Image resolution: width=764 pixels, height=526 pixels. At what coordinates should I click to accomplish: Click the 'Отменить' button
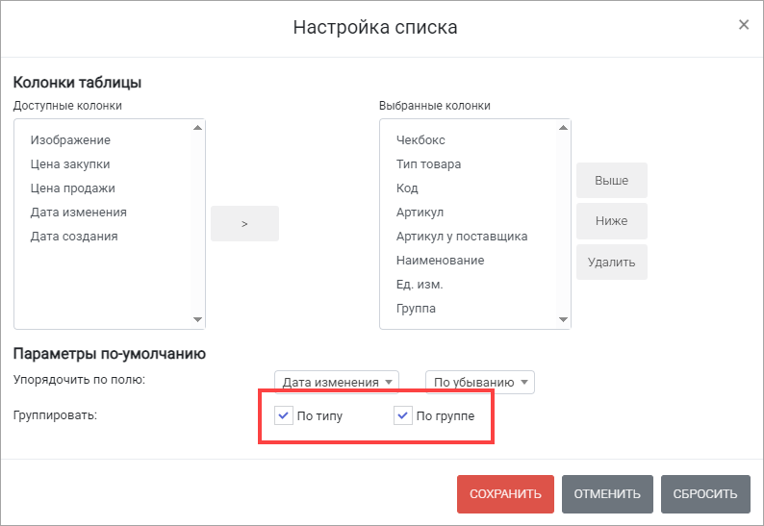(607, 494)
